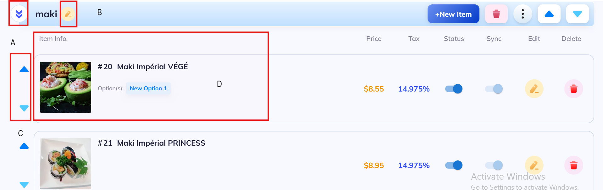Toggle Status switch for Maki Impérial PRINCESS
Screen dimensions: 603x190
click(454, 165)
